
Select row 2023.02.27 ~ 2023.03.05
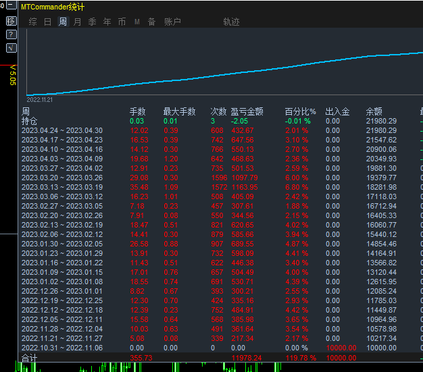pyautogui.click(x=220, y=206)
